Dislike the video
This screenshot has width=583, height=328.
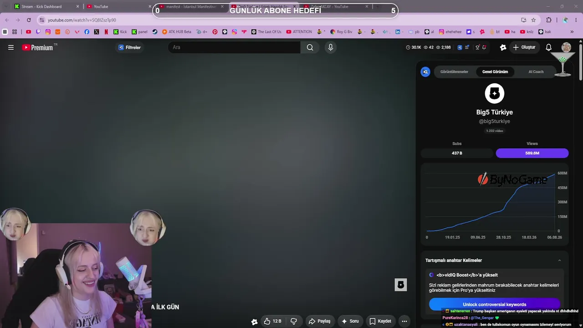pos(294,321)
